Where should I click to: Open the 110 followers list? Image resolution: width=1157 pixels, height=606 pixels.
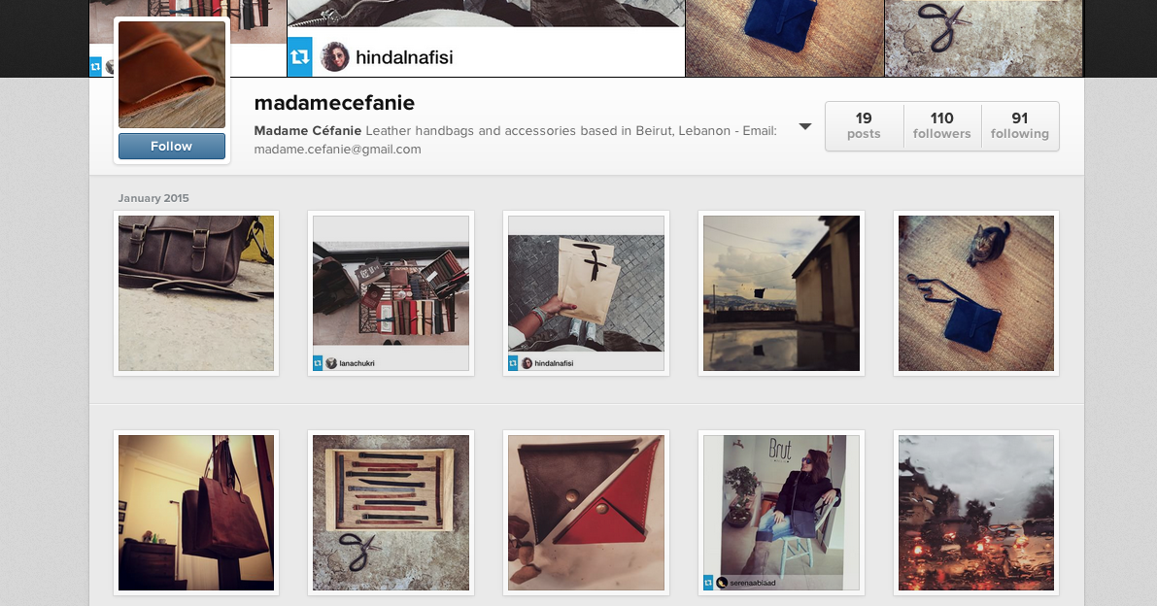pyautogui.click(x=941, y=126)
